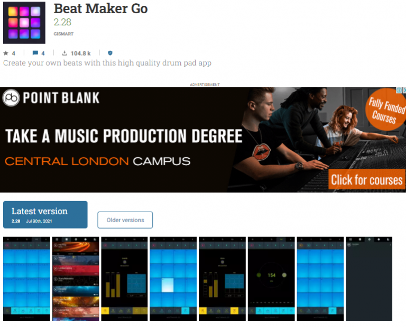Image resolution: width=406 pixels, height=327 pixels.
Task: Open the comments speech bubble icon
Action: click(35, 53)
